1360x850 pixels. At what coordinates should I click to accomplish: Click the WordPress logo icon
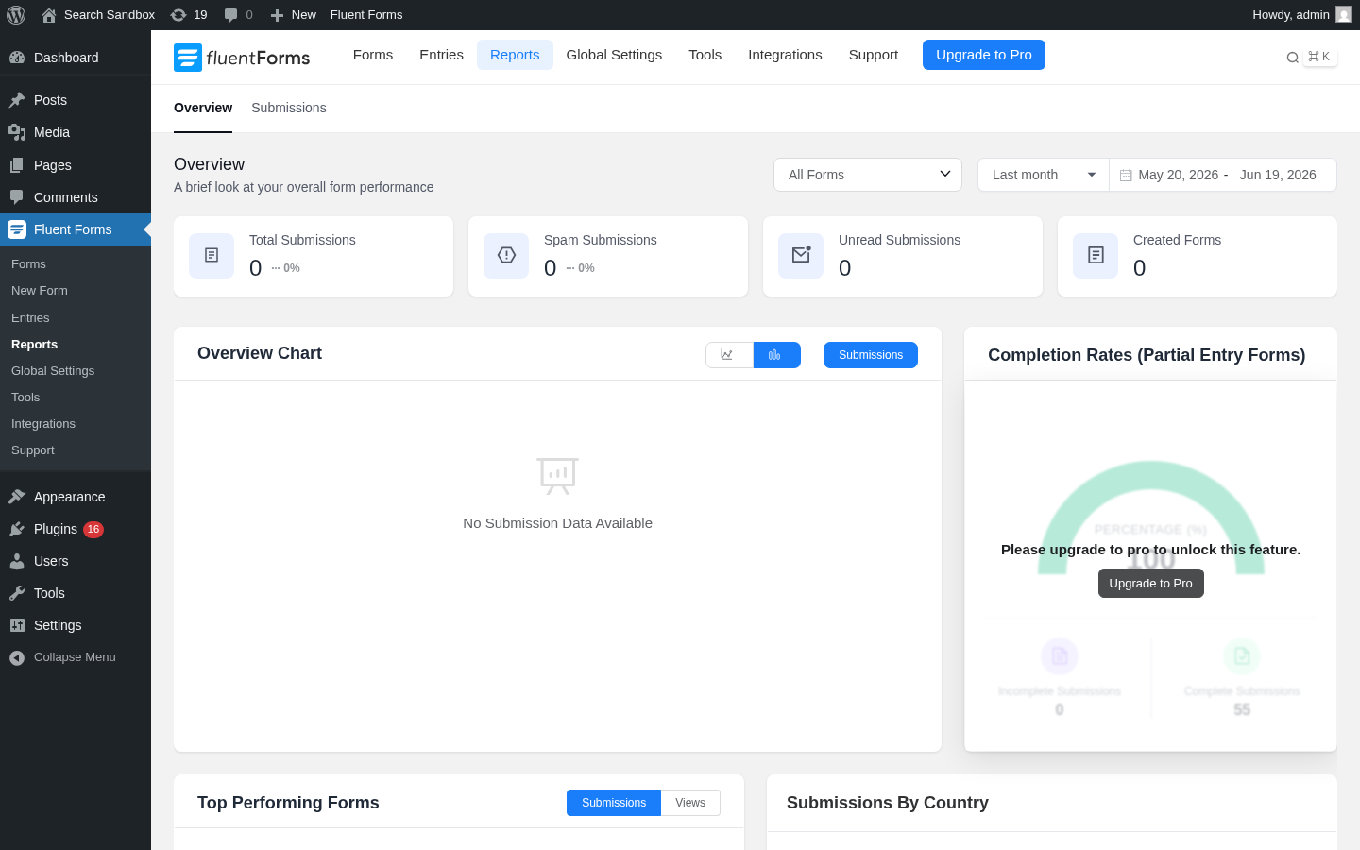pyautogui.click(x=16, y=15)
